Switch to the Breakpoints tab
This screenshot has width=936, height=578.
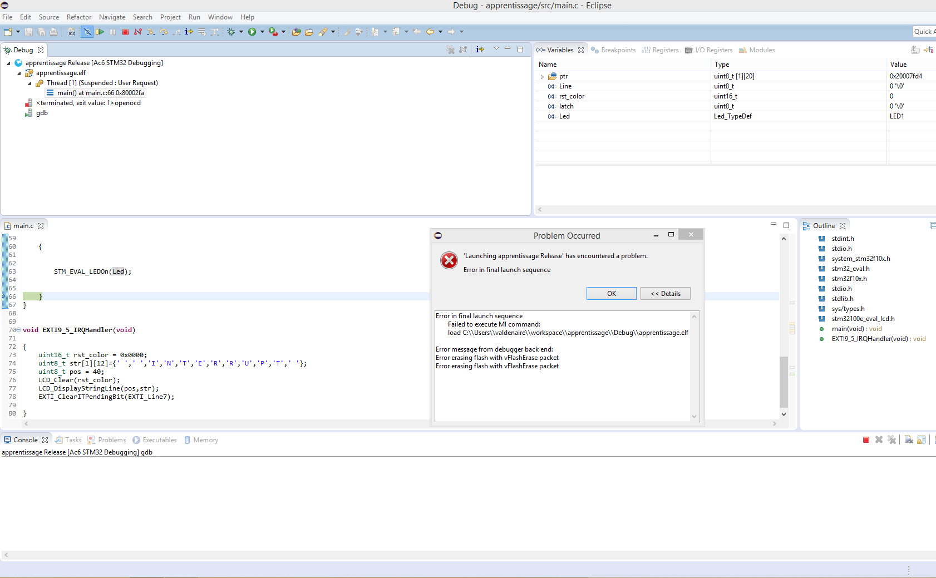point(613,50)
